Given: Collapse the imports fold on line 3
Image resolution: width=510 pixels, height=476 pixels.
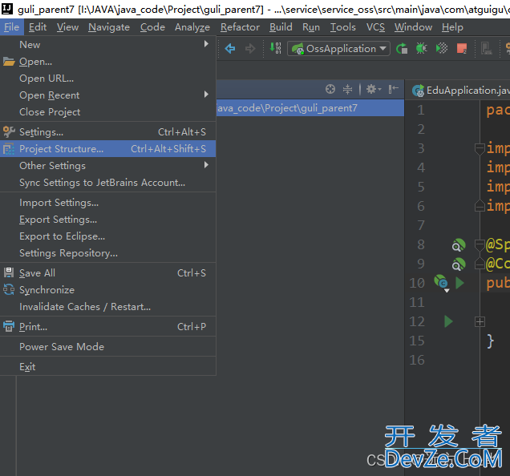Looking at the screenshot, I should [480, 149].
